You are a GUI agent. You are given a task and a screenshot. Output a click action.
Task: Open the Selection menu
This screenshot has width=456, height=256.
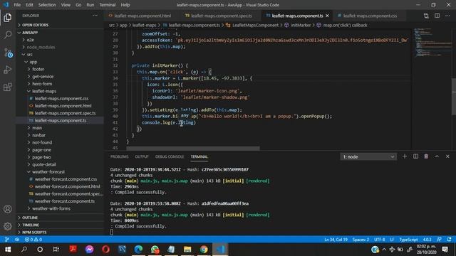(47, 5)
